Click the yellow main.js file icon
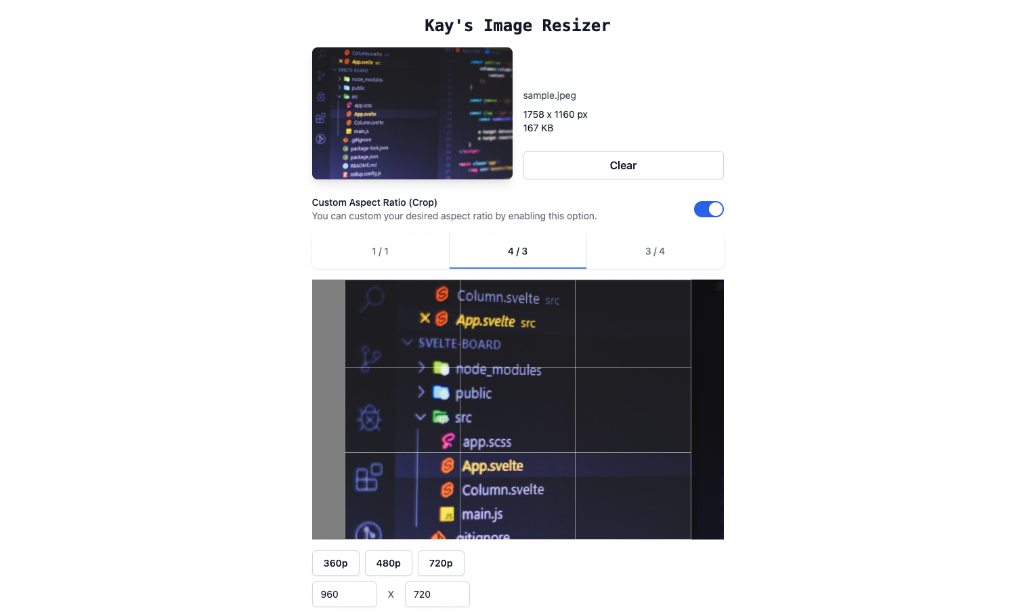 pos(447,514)
